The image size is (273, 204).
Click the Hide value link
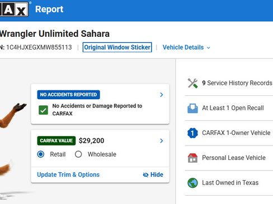pyautogui.click(x=153, y=174)
